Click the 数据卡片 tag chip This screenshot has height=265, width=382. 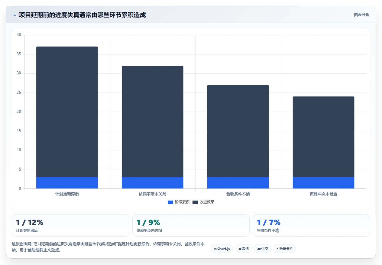(x=285, y=249)
